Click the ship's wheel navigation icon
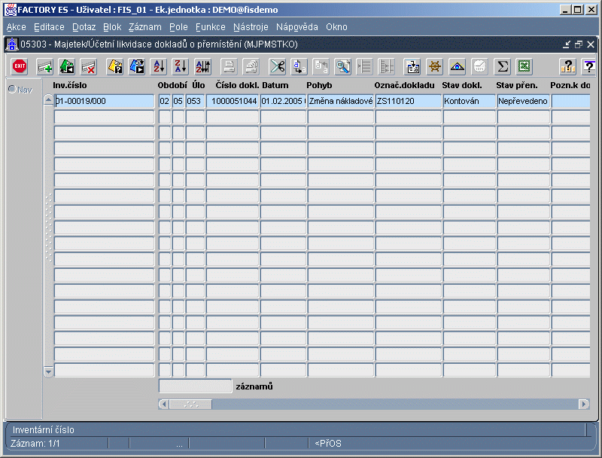The width and height of the screenshot is (602, 458). tap(435, 66)
